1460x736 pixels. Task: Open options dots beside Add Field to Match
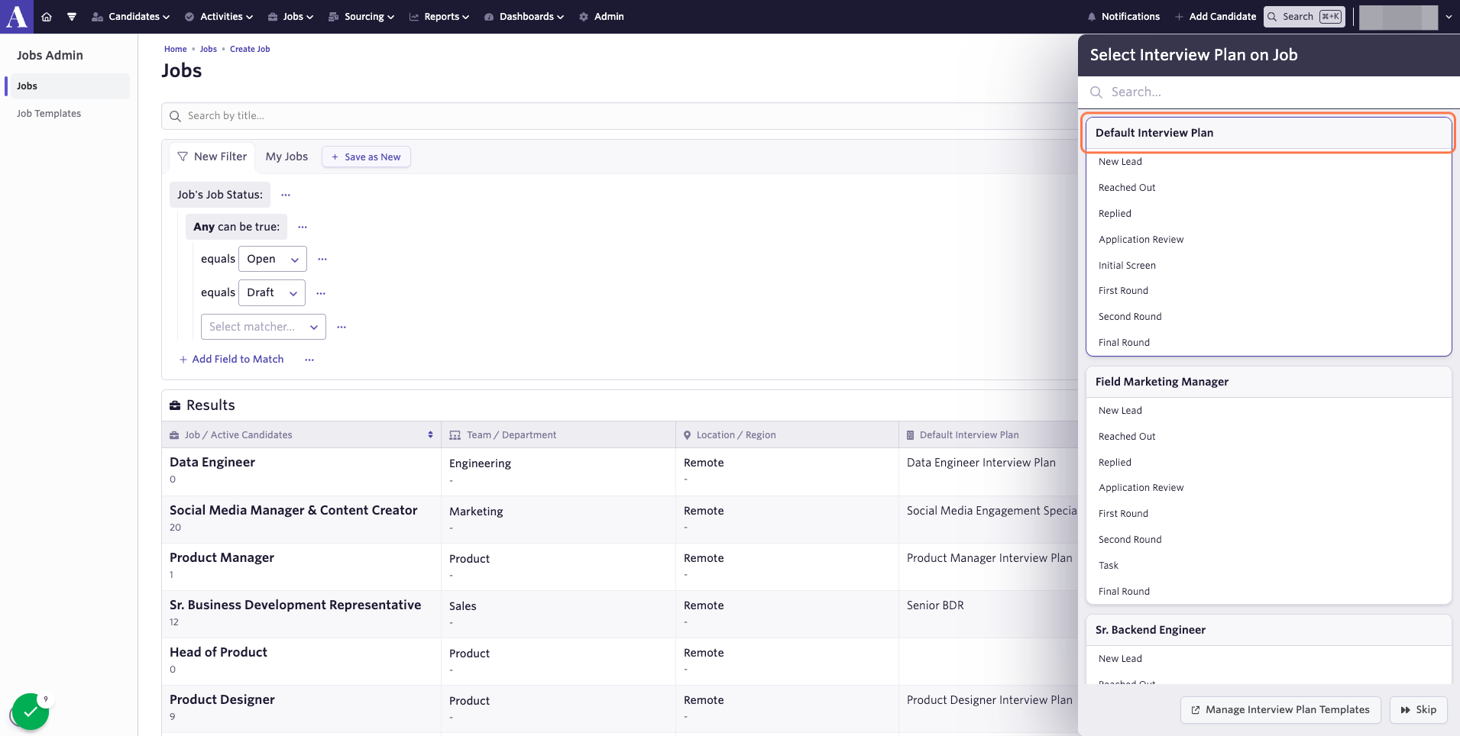tap(309, 360)
